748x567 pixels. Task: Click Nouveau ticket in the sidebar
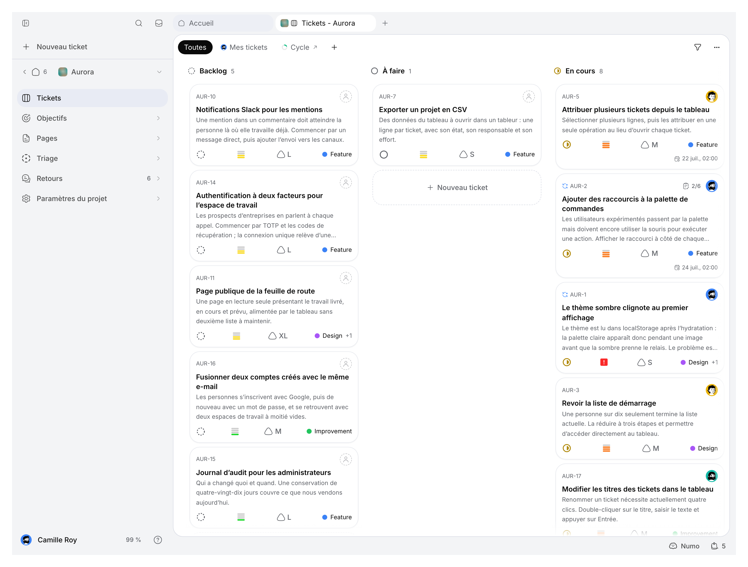(x=55, y=47)
